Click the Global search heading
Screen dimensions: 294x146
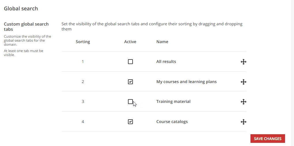tap(21, 9)
